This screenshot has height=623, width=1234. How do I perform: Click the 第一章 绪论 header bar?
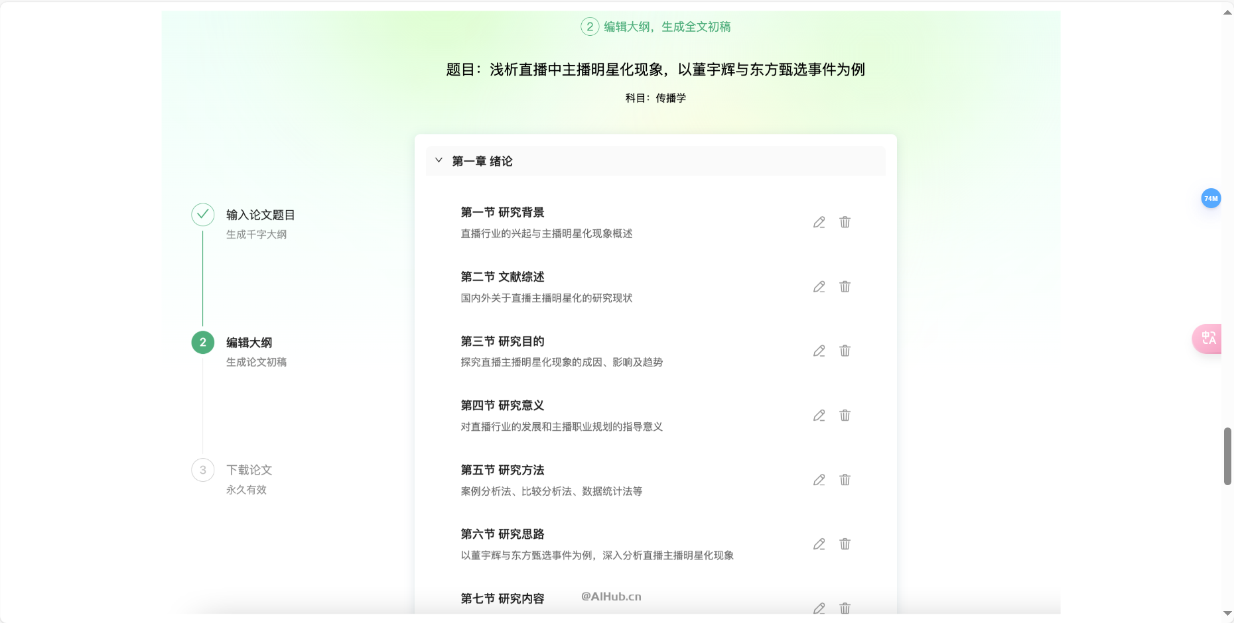(x=655, y=160)
